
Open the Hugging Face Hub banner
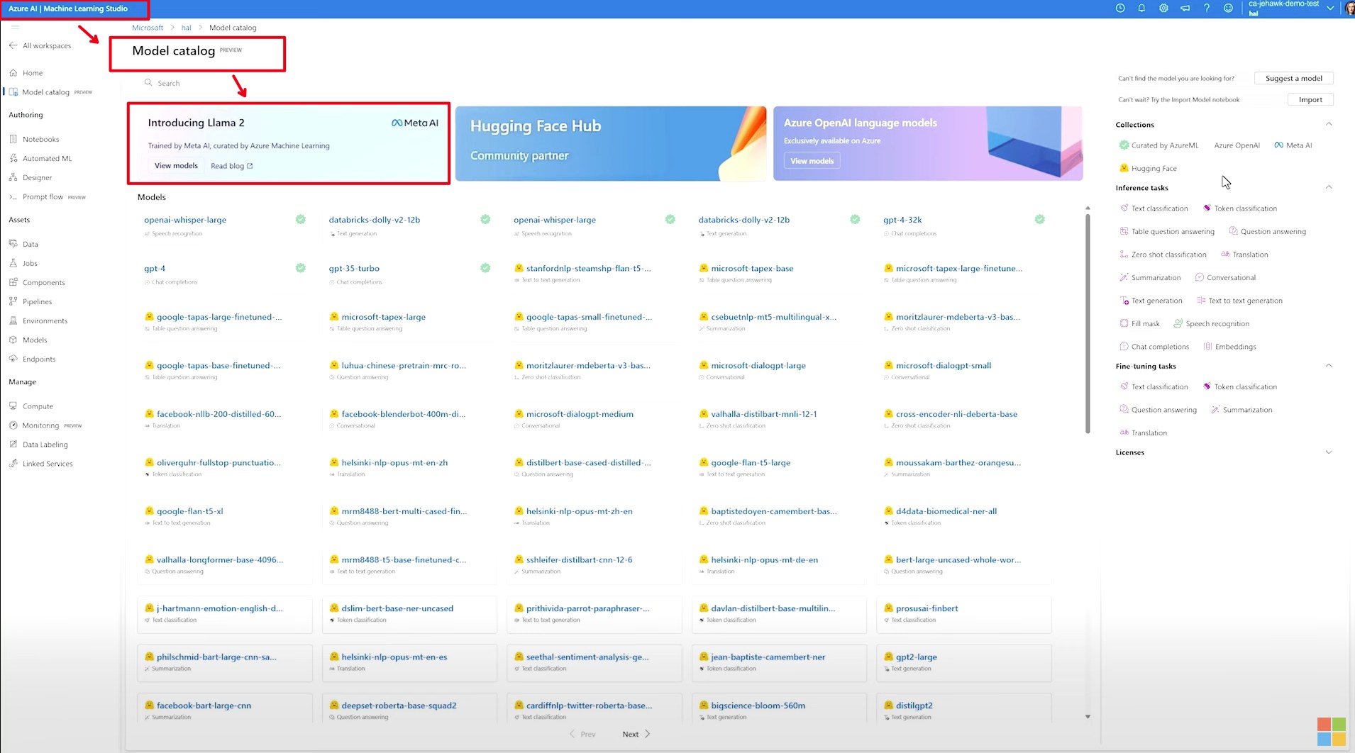coord(610,143)
